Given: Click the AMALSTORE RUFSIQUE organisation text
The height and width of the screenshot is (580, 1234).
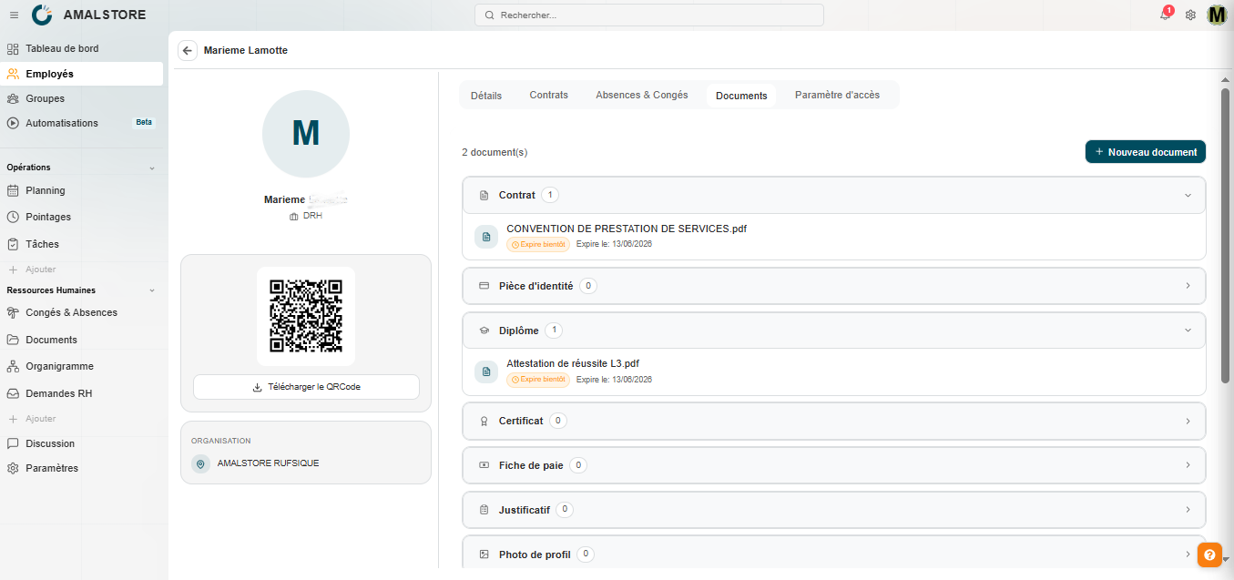Looking at the screenshot, I should click(269, 463).
